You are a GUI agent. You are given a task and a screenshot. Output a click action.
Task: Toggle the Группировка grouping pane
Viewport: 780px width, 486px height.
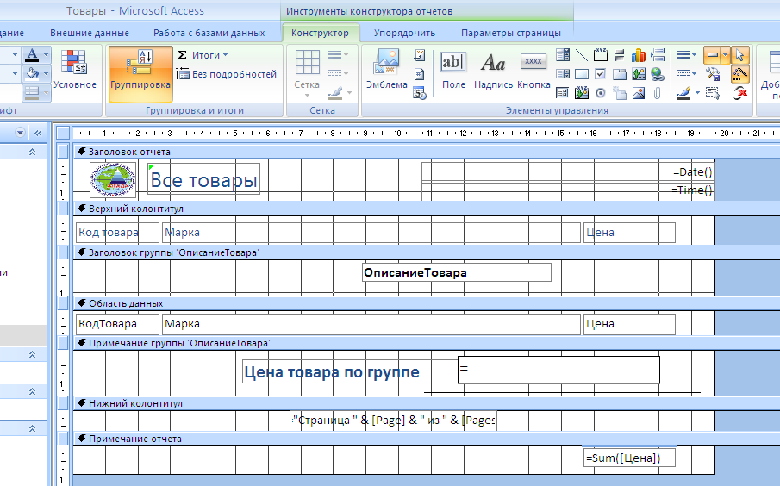click(x=140, y=73)
